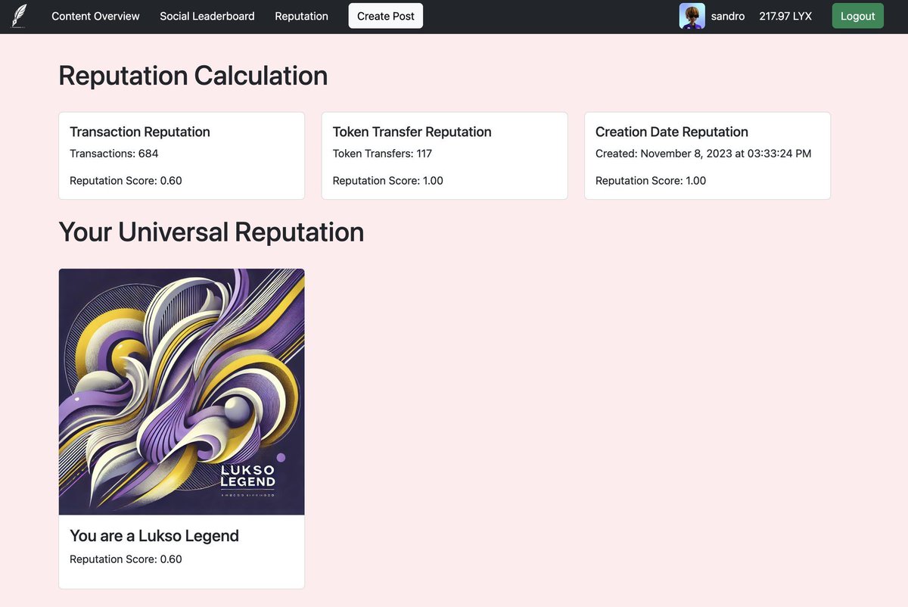
Task: Click the Token Transfer Reputation title
Action: click(x=412, y=132)
